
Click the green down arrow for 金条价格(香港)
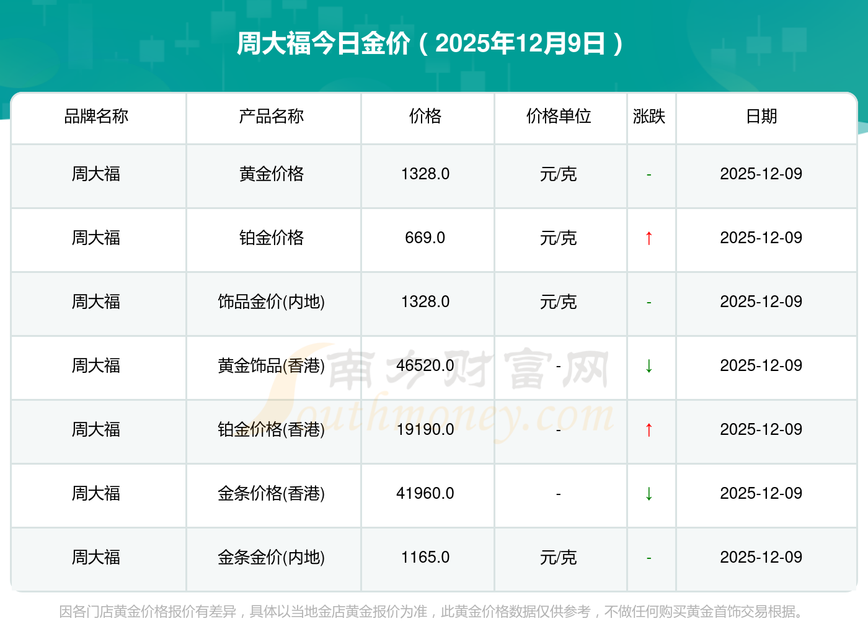tap(649, 494)
